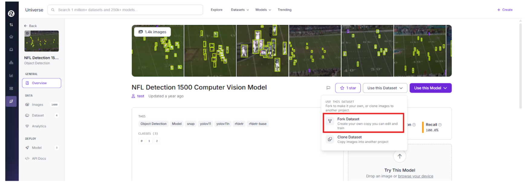The height and width of the screenshot is (187, 527).
Task: Click the snap tag
Action: tap(191, 124)
